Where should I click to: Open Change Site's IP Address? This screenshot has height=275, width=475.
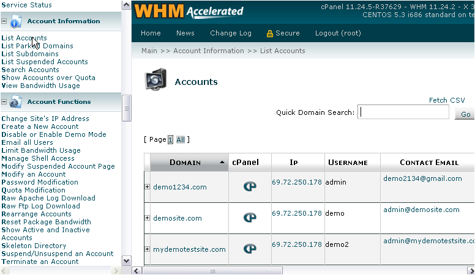click(45, 119)
